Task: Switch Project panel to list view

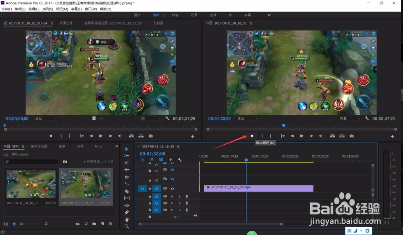Action: click(6, 224)
